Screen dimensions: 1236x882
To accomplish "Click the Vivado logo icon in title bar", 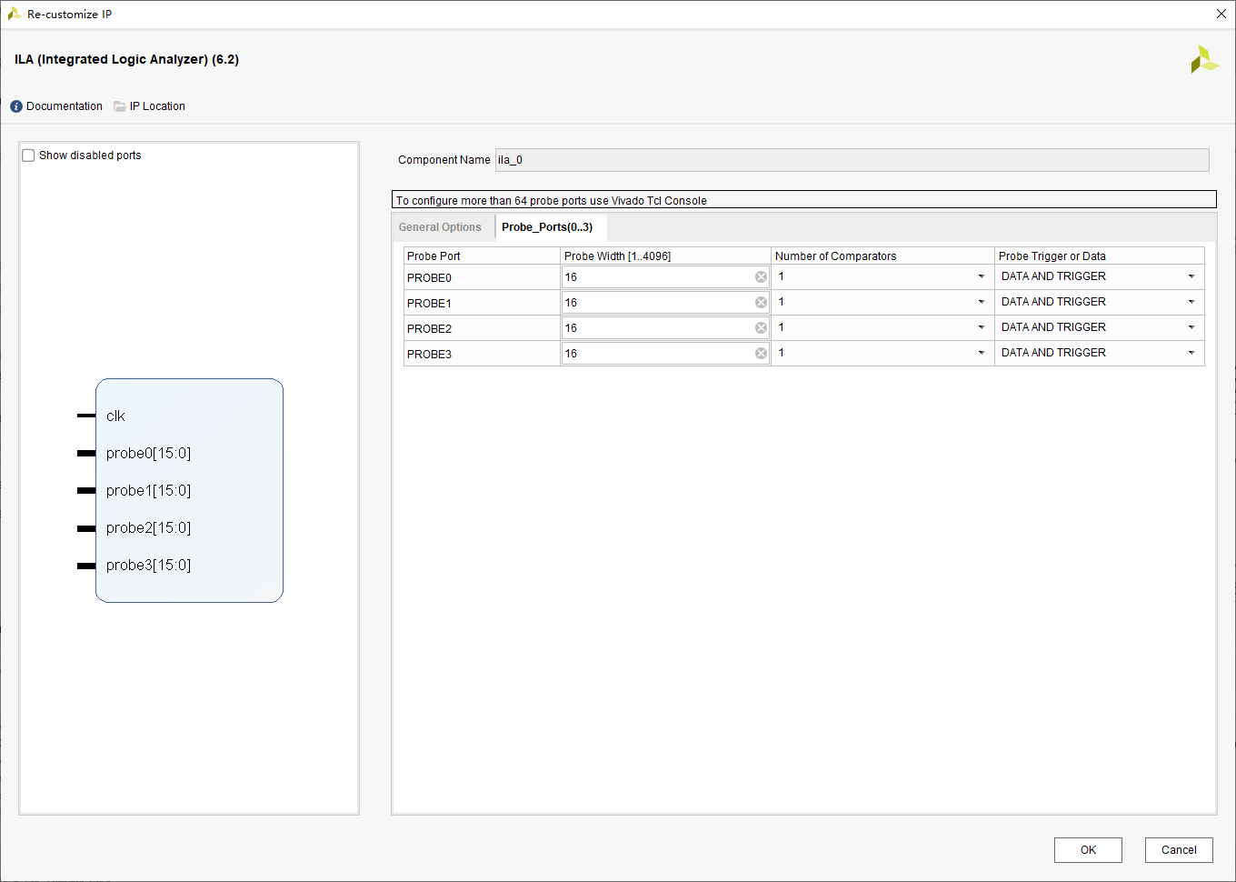I will click(x=15, y=14).
